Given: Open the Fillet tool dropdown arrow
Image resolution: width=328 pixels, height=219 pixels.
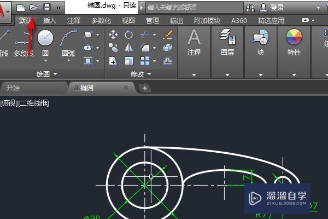Looking at the screenshot, I should [154, 48].
